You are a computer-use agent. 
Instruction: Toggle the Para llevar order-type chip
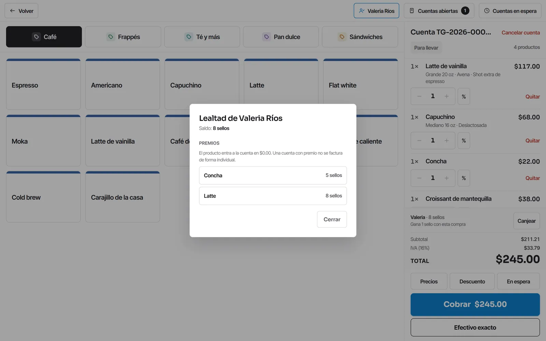point(426,48)
